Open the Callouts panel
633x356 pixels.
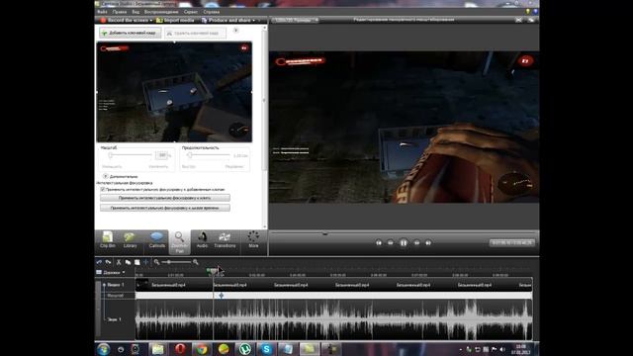coord(156,240)
